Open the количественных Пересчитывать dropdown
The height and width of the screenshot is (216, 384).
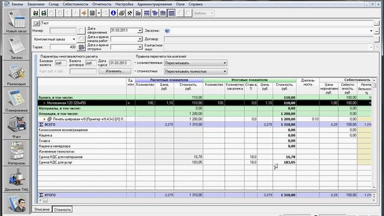(x=196, y=63)
